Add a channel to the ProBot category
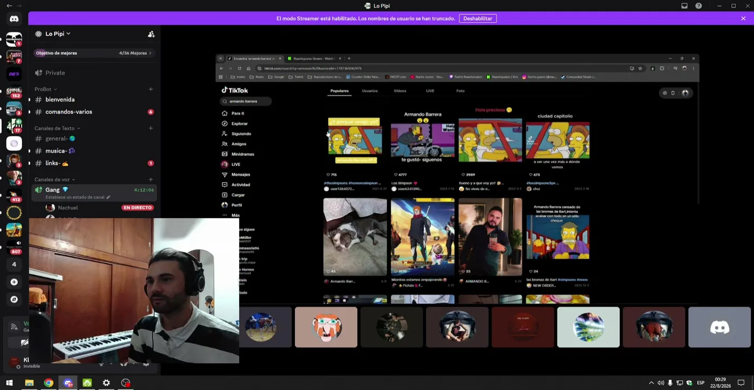This screenshot has height=390, width=754. pos(150,89)
